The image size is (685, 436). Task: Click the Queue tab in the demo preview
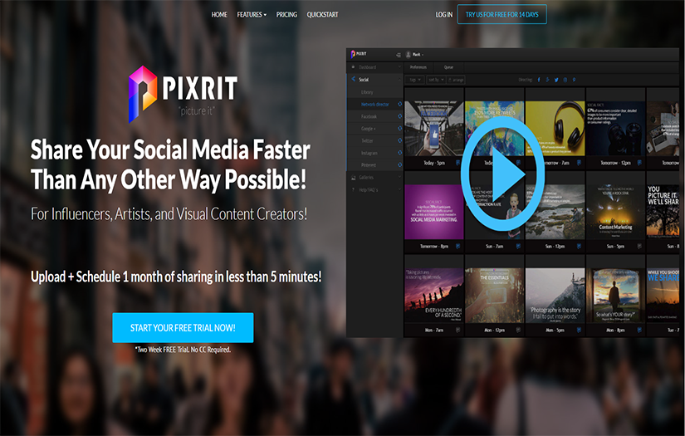point(448,67)
